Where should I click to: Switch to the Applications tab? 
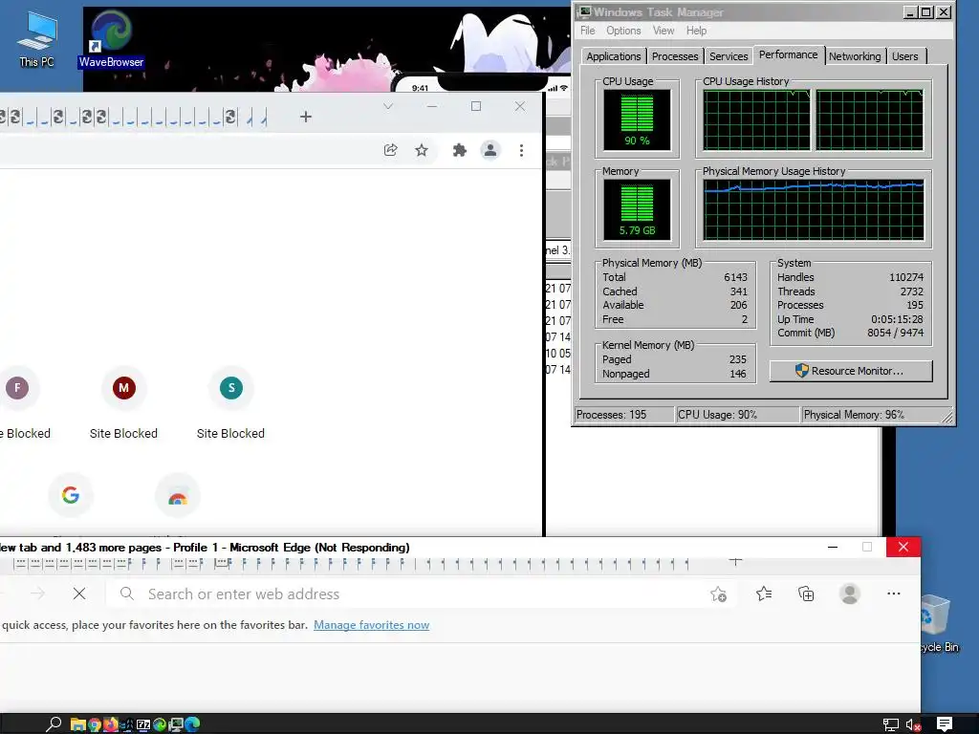click(x=613, y=56)
